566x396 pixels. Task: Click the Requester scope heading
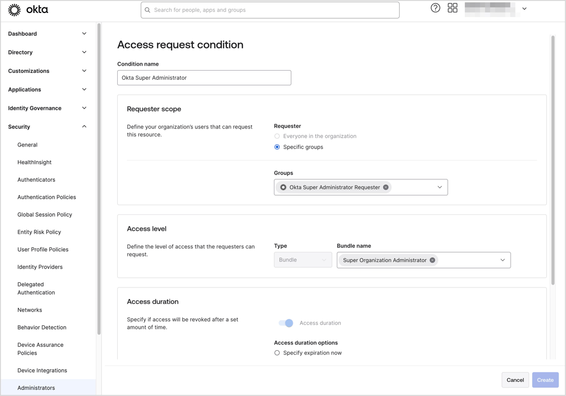pos(154,109)
